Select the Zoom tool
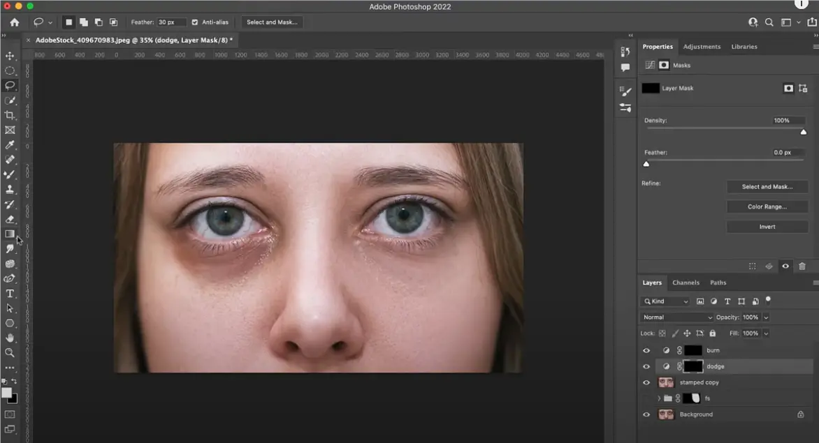 pyautogui.click(x=10, y=353)
